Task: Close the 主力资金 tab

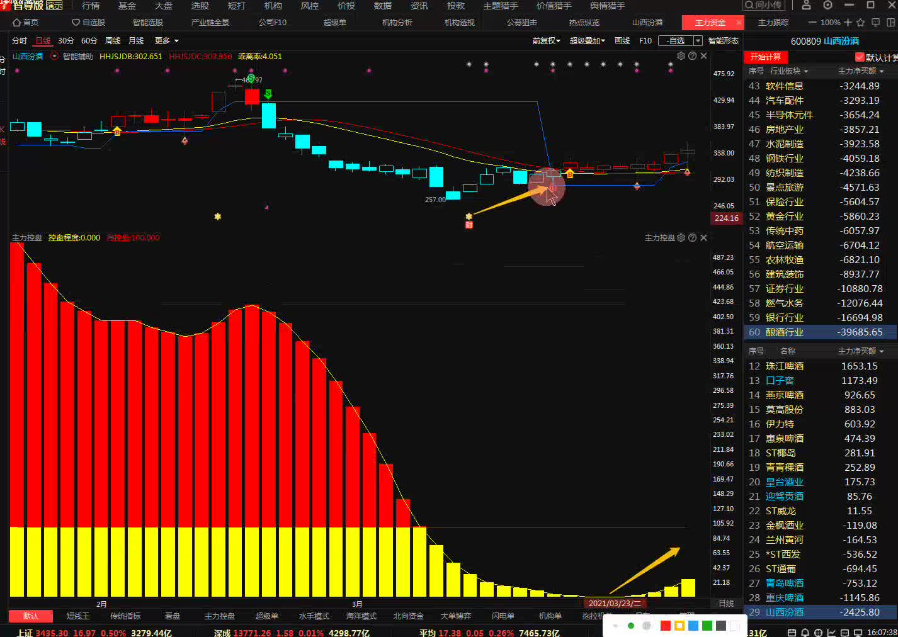Action: [x=739, y=23]
